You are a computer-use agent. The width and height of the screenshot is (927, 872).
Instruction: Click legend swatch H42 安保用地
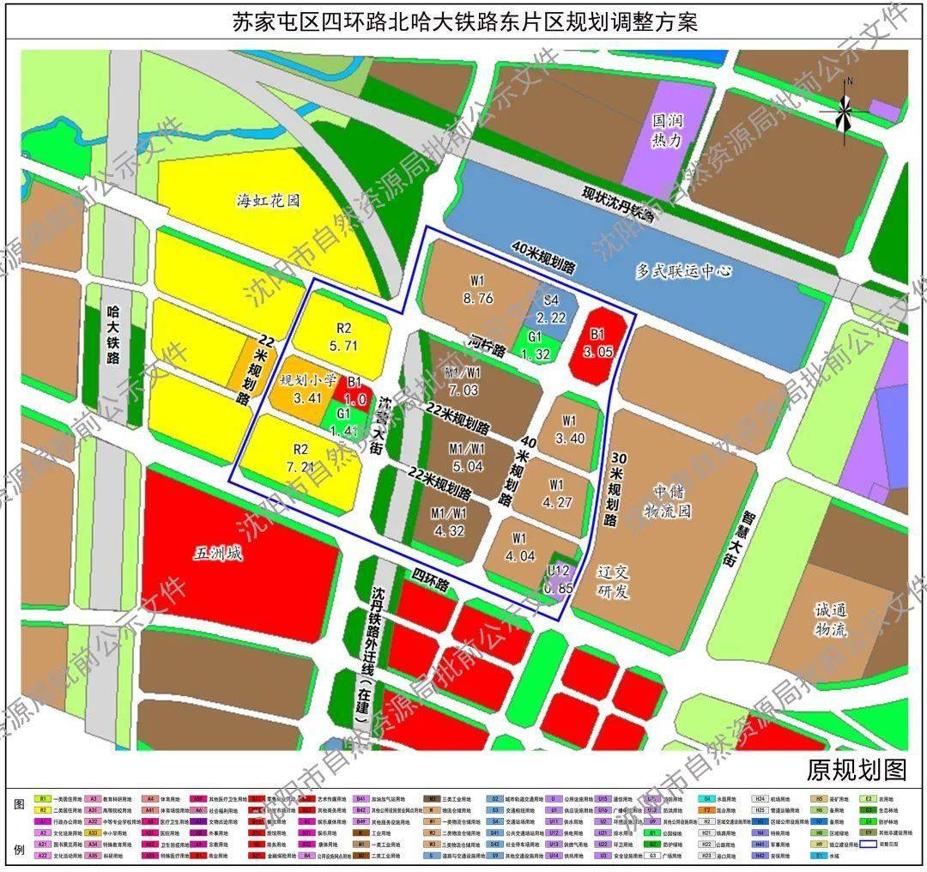pos(760,856)
